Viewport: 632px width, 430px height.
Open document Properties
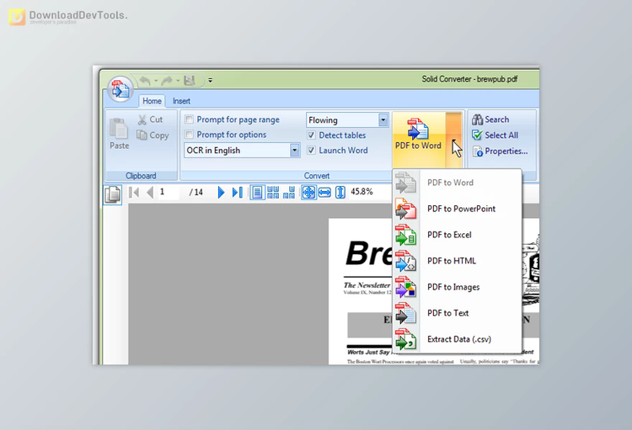pos(501,151)
